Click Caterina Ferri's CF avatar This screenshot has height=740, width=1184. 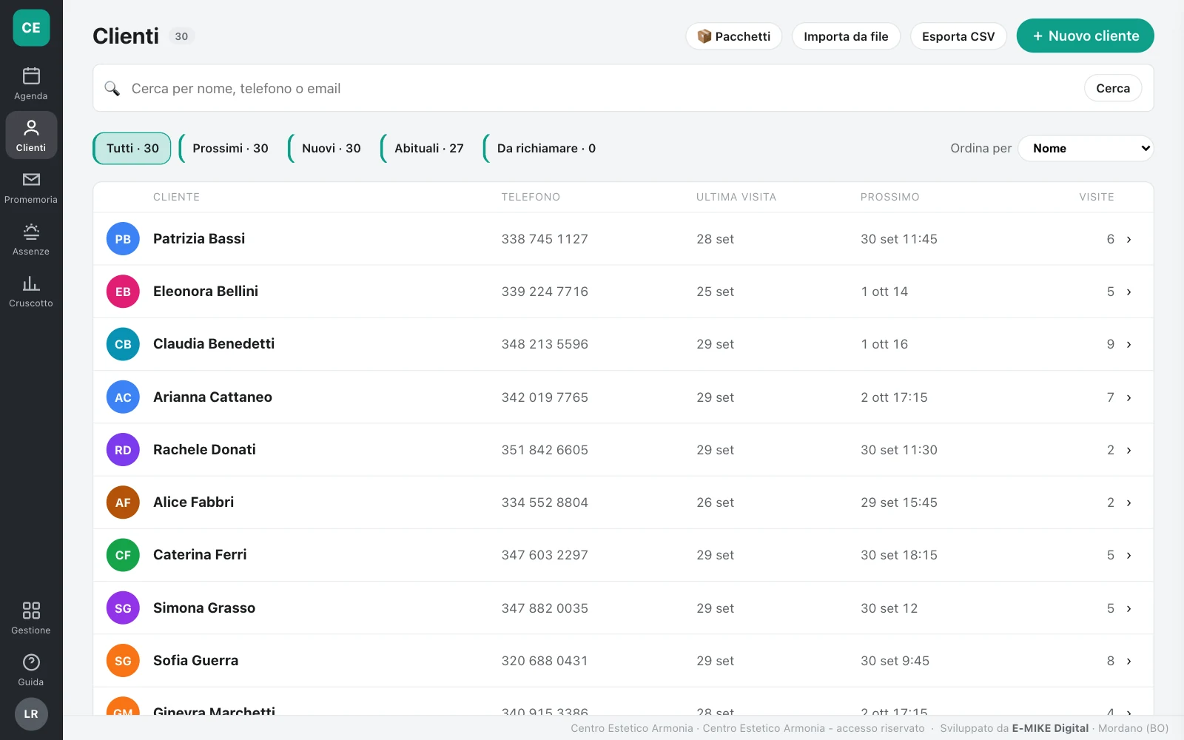point(123,555)
